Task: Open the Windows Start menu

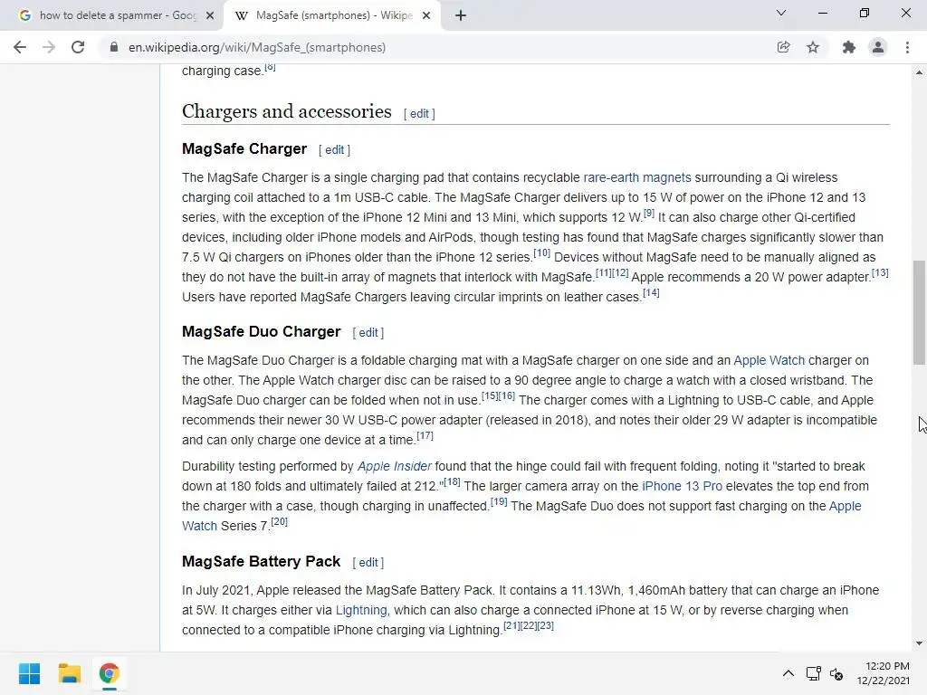Action: [x=29, y=673]
